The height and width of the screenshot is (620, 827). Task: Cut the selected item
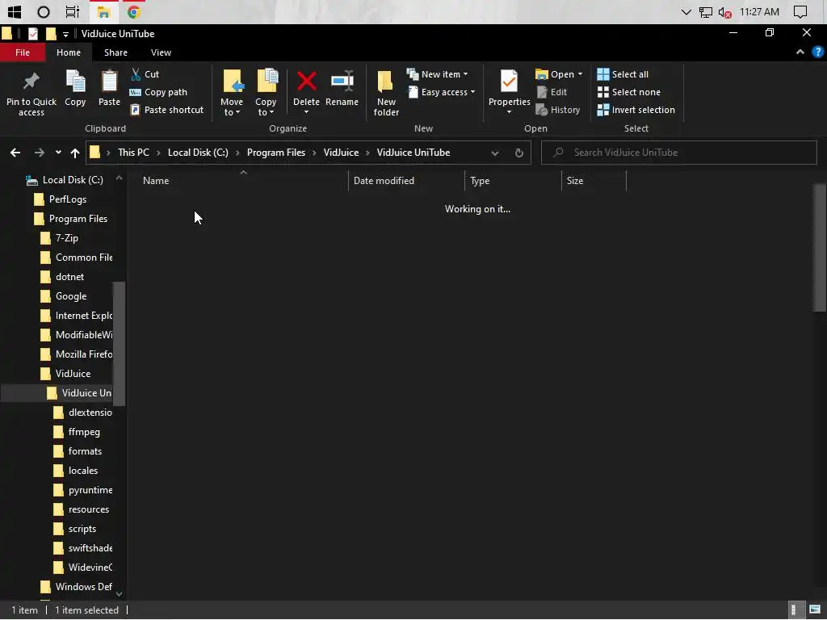click(145, 74)
